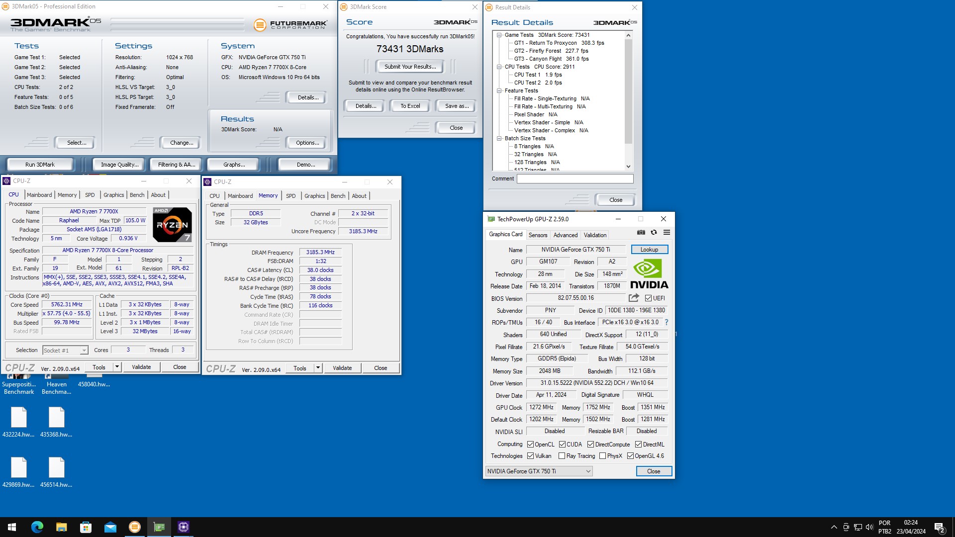This screenshot has height=537, width=955.
Task: Open the Windows Start menu
Action: (x=12, y=527)
